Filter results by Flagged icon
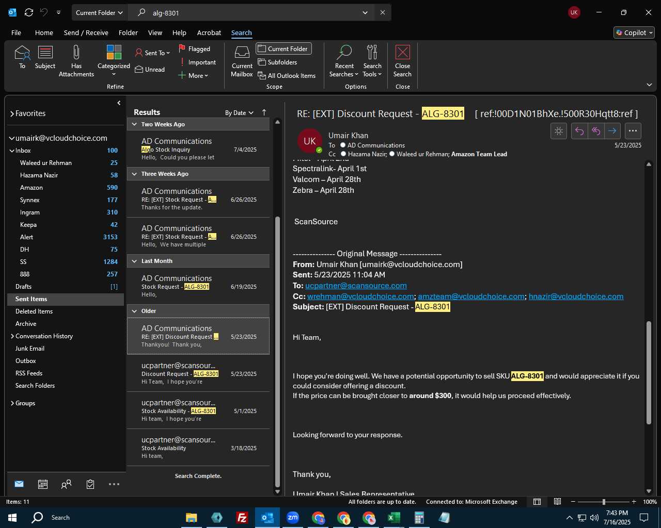 pos(194,48)
